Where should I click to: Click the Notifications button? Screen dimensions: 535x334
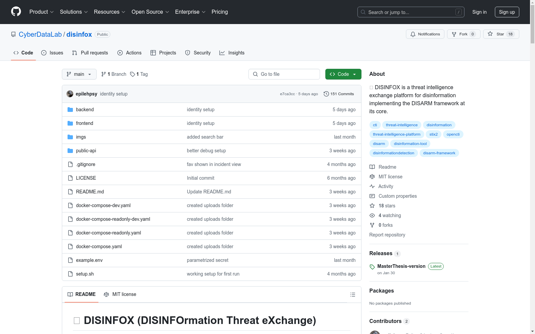click(425, 34)
